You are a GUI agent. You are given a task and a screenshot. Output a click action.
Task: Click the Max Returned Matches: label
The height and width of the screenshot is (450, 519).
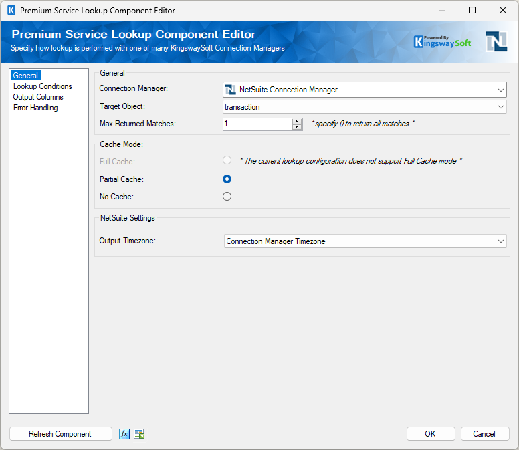click(138, 124)
